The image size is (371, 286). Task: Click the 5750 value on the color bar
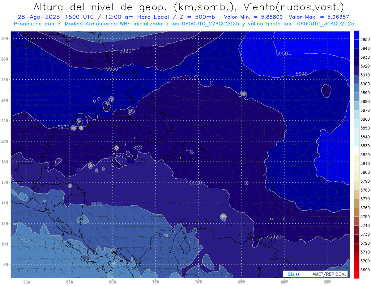click(x=365, y=217)
